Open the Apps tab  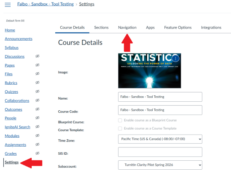(x=150, y=27)
